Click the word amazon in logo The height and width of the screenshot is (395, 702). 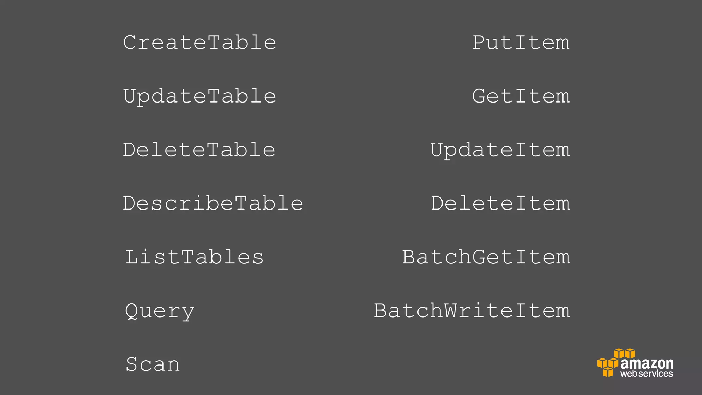pyautogui.click(x=647, y=363)
